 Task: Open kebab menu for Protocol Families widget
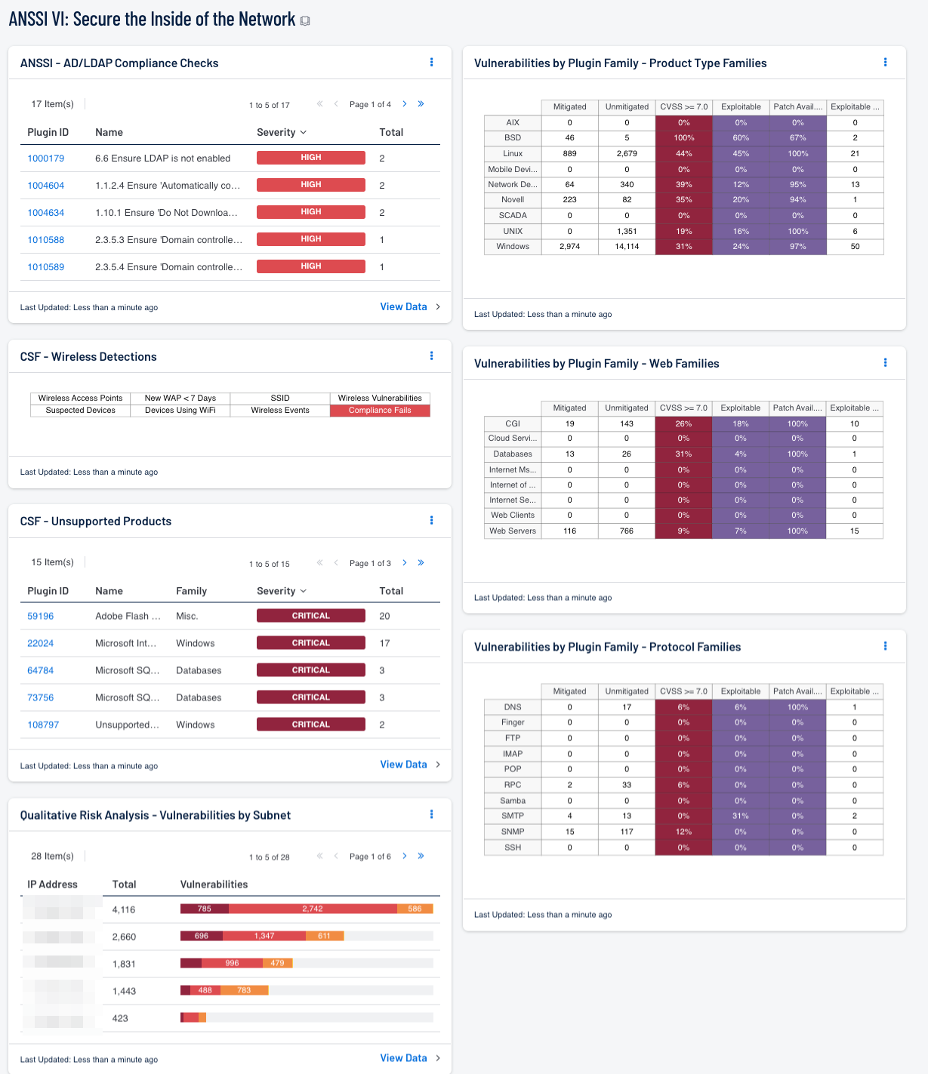click(x=885, y=646)
